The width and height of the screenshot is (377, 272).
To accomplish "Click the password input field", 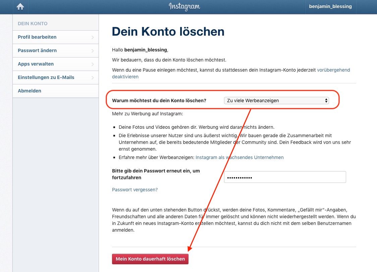I will pos(285,177).
